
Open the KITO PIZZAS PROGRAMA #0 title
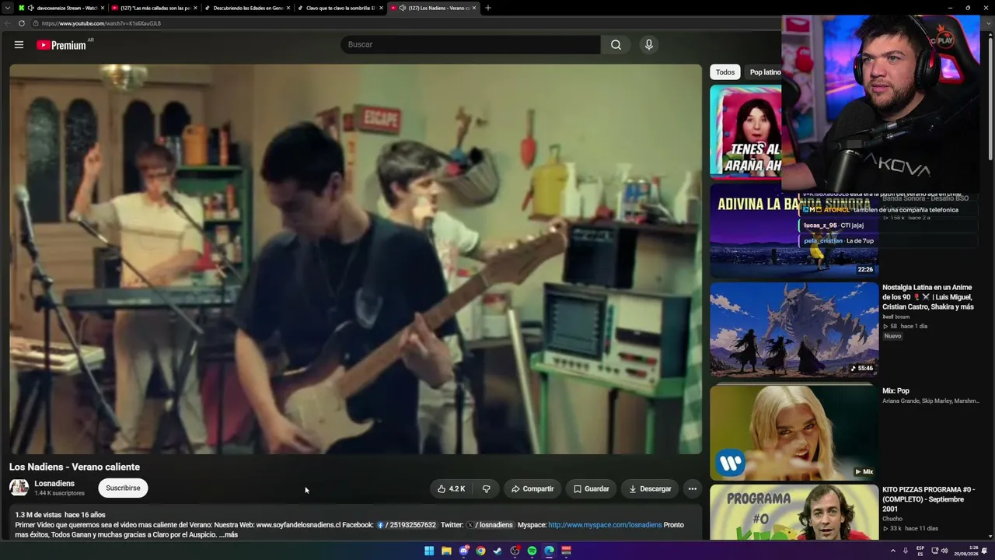[x=928, y=499]
